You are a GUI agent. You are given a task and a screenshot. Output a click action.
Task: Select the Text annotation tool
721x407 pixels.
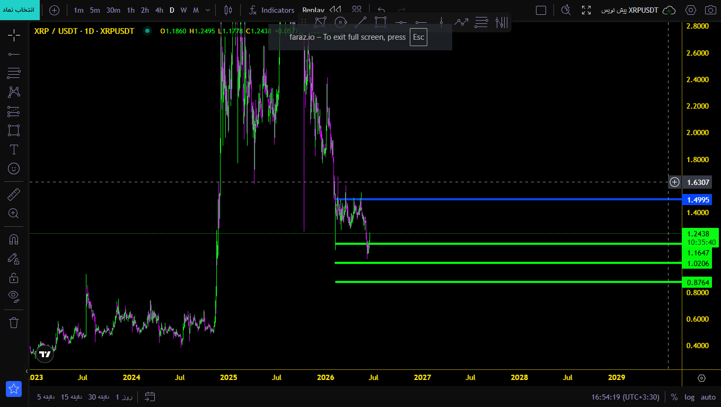point(14,149)
